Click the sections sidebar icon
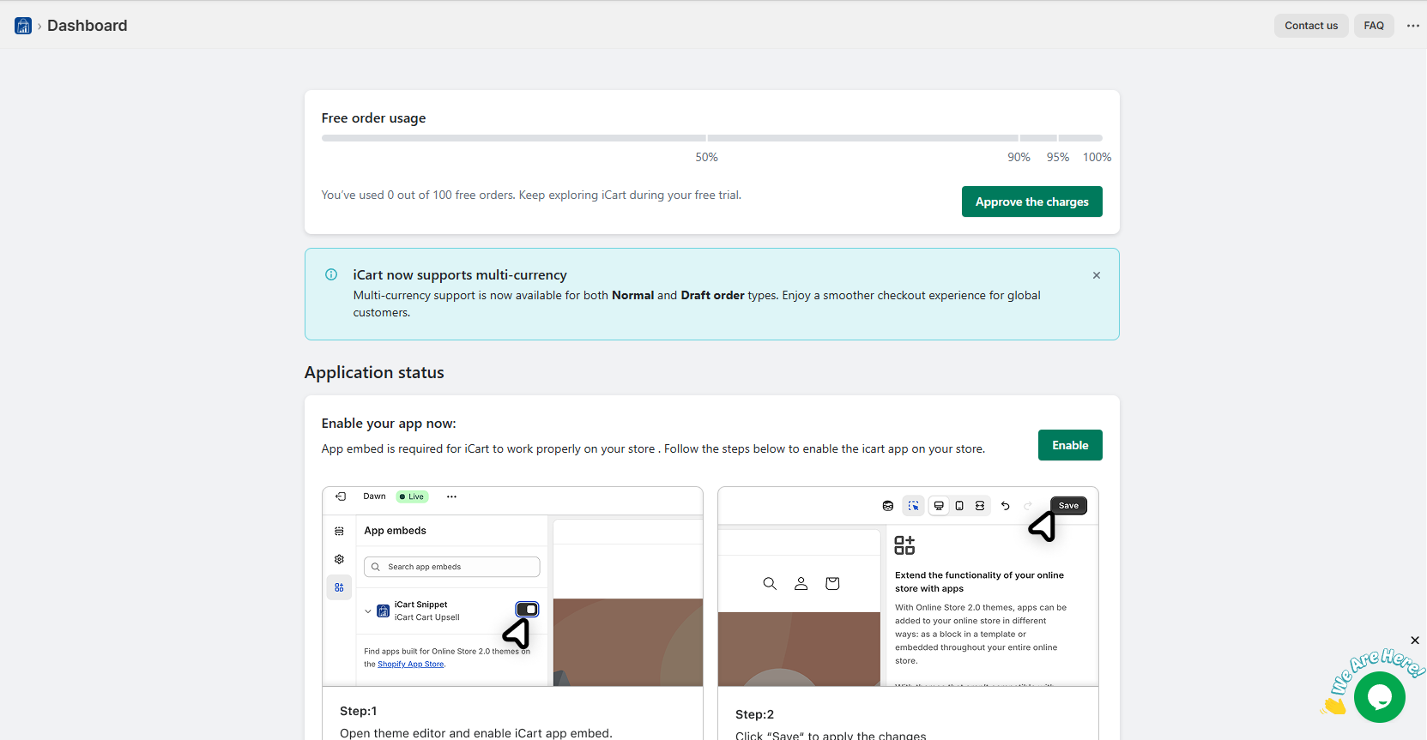Screen dimensions: 1427x740 (x=339, y=531)
